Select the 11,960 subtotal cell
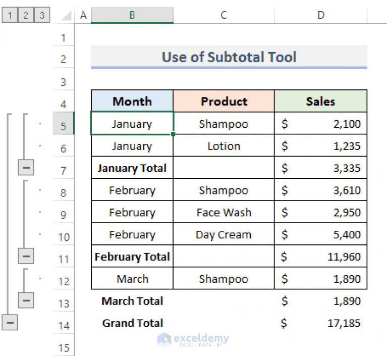The width and height of the screenshot is (387, 356). coord(320,256)
